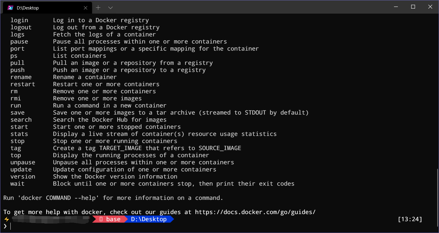Click the prompt arrow chevron at the bottom left
The width and height of the screenshot is (439, 233).
[5, 226]
